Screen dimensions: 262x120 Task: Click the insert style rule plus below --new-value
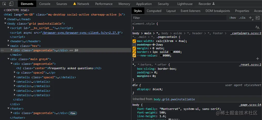click(x=258, y=59)
